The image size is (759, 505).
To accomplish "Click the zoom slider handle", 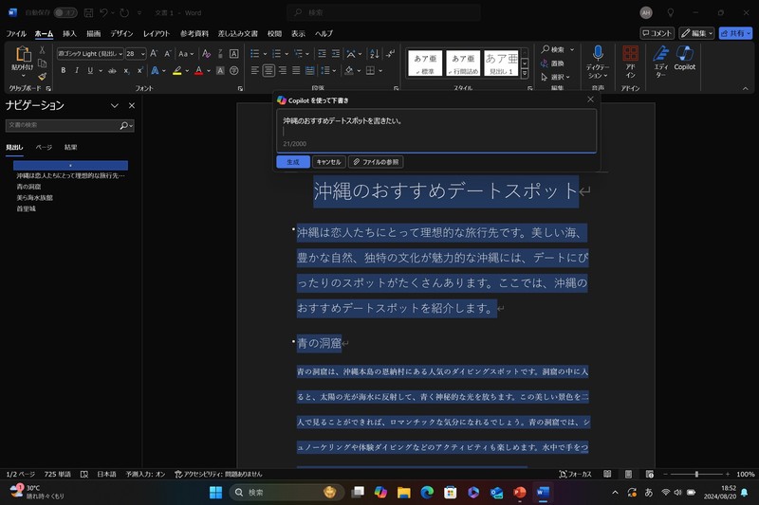I will (696, 474).
